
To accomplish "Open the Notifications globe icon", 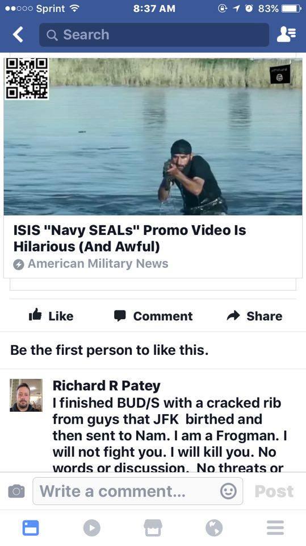I will pos(214,528).
